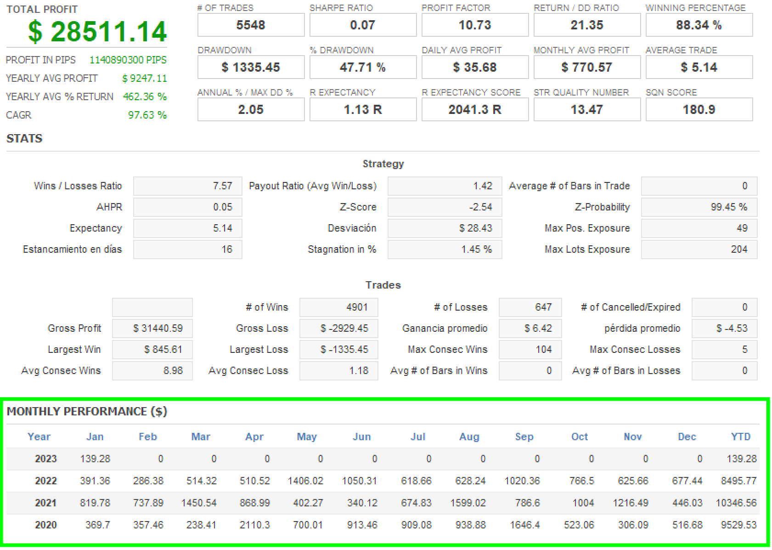Click Profit in Pips value 1140890300 PIPS
Image resolution: width=772 pixels, height=550 pixels.
[x=128, y=60]
